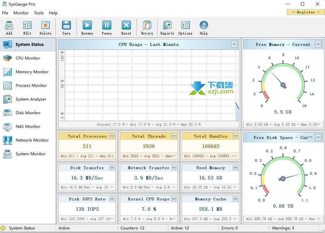This screenshot has width=325, height=233.
Task: Select System Status in sidebar
Action: coord(28,44)
